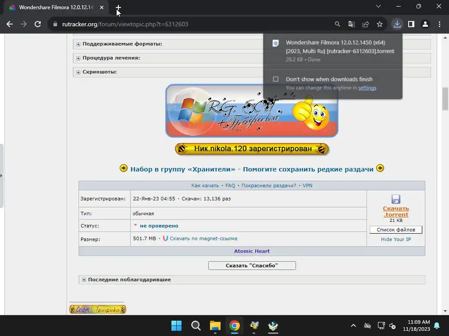Image resolution: width=449 pixels, height=336 pixels.
Task: Open Набор в группу «Хранители» link
Action: (183, 169)
